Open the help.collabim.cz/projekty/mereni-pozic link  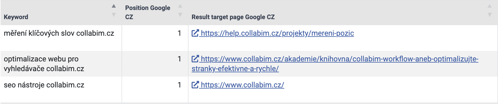[x=277, y=33]
